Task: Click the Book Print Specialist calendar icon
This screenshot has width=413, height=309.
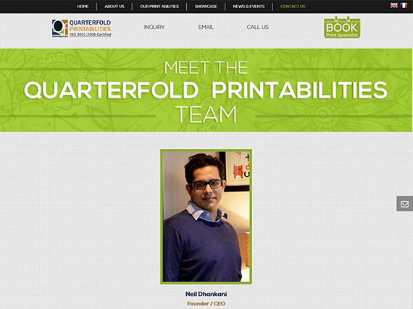Action: click(342, 27)
